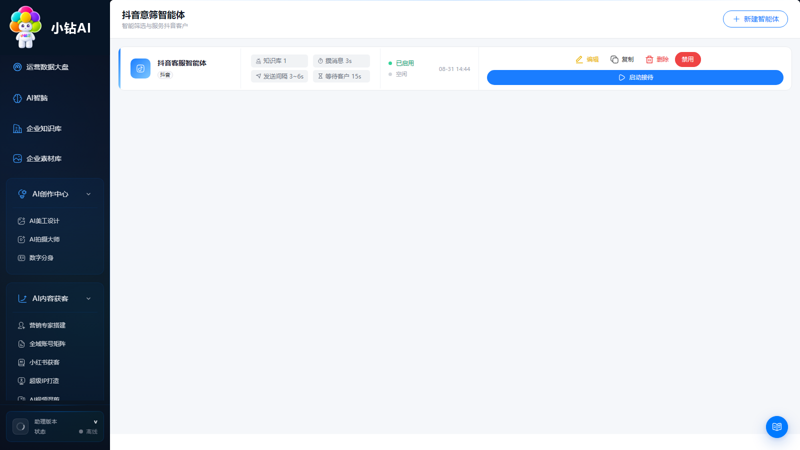This screenshot has height=450, width=800.
Task: Click the AI拍摄大师 camera icon
Action: pos(21,239)
